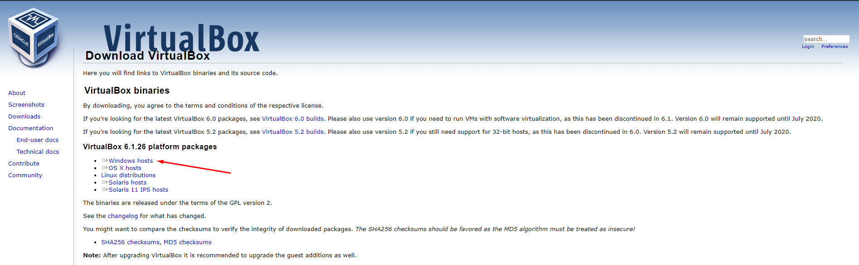The image size is (859, 265).
Task: Open the changelog link
Action: (123, 216)
